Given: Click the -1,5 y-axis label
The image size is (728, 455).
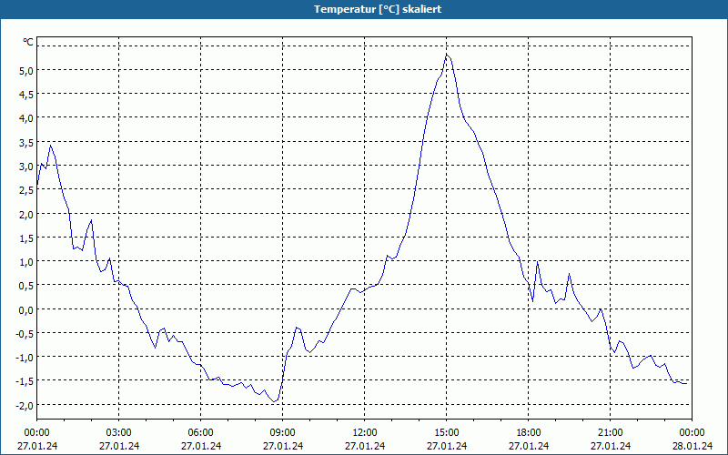Looking at the screenshot, I should click(x=25, y=381).
